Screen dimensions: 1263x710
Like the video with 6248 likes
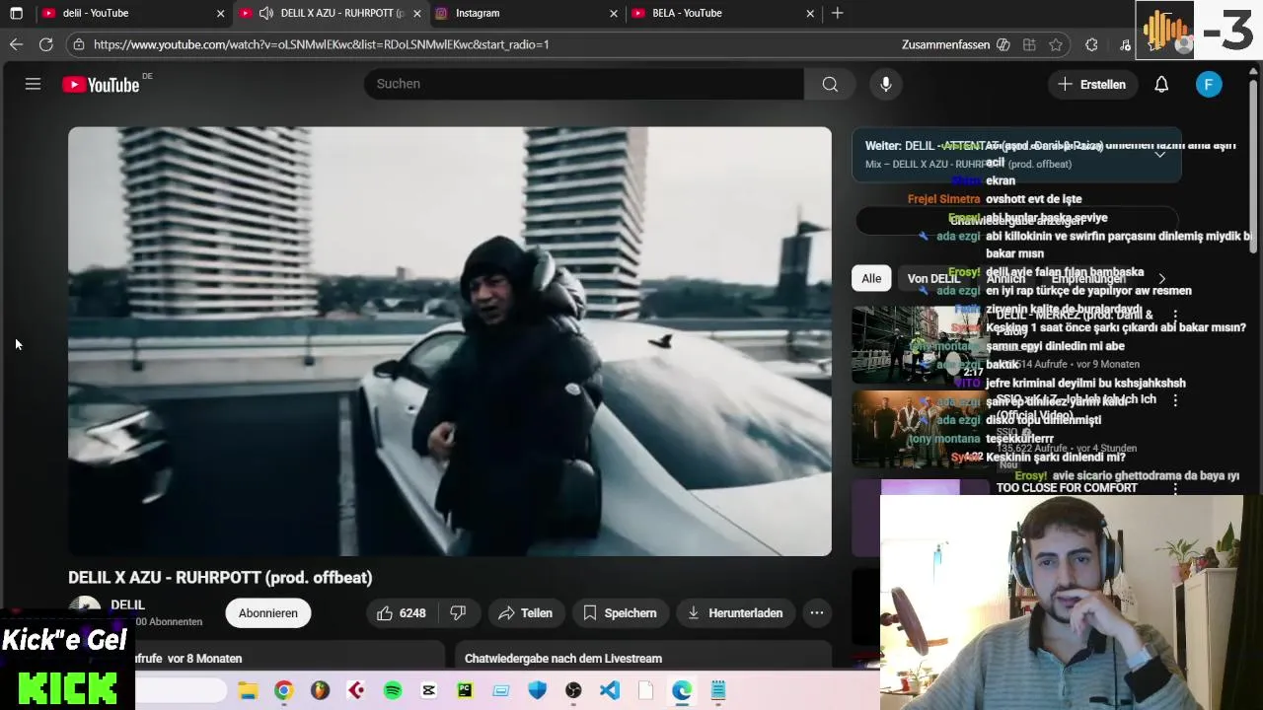pyautogui.click(x=401, y=613)
